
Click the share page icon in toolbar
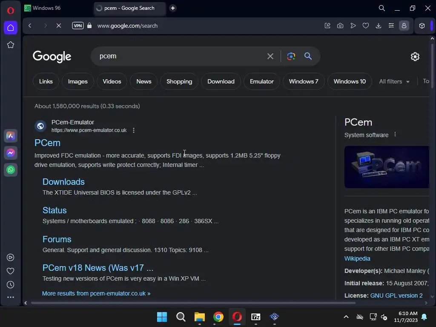(327, 26)
